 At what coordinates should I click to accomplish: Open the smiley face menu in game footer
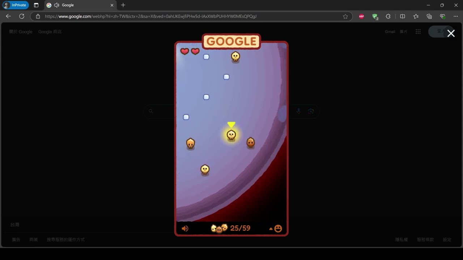278,229
